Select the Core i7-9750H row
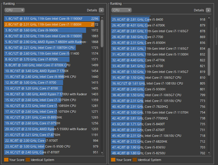The height and width of the screenshot is (165, 218). pos(52,123)
